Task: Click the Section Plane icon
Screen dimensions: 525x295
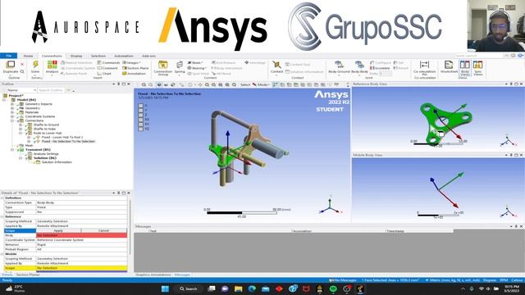Action: point(135,68)
